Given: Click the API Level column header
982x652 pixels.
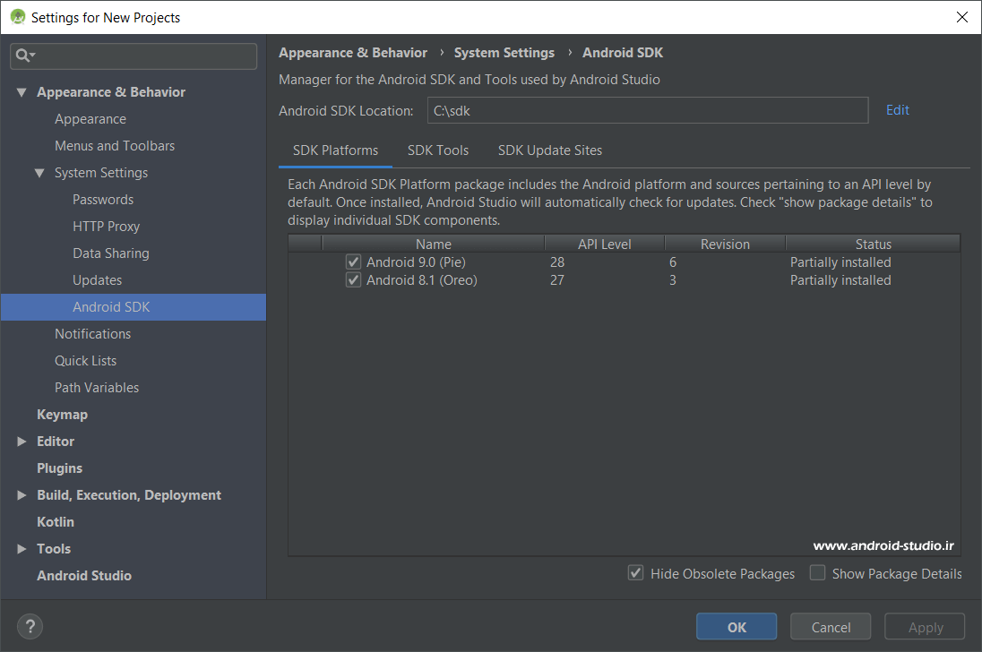Looking at the screenshot, I should (x=605, y=244).
